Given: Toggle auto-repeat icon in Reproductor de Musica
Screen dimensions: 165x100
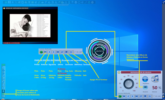Looking at the screenshot, I should (141, 96).
